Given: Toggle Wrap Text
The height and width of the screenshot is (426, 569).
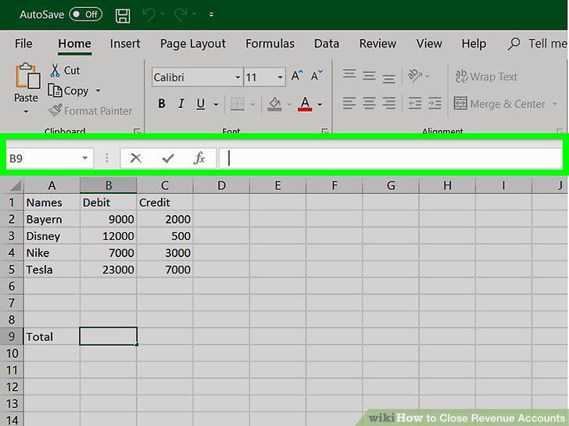Looking at the screenshot, I should [486, 77].
